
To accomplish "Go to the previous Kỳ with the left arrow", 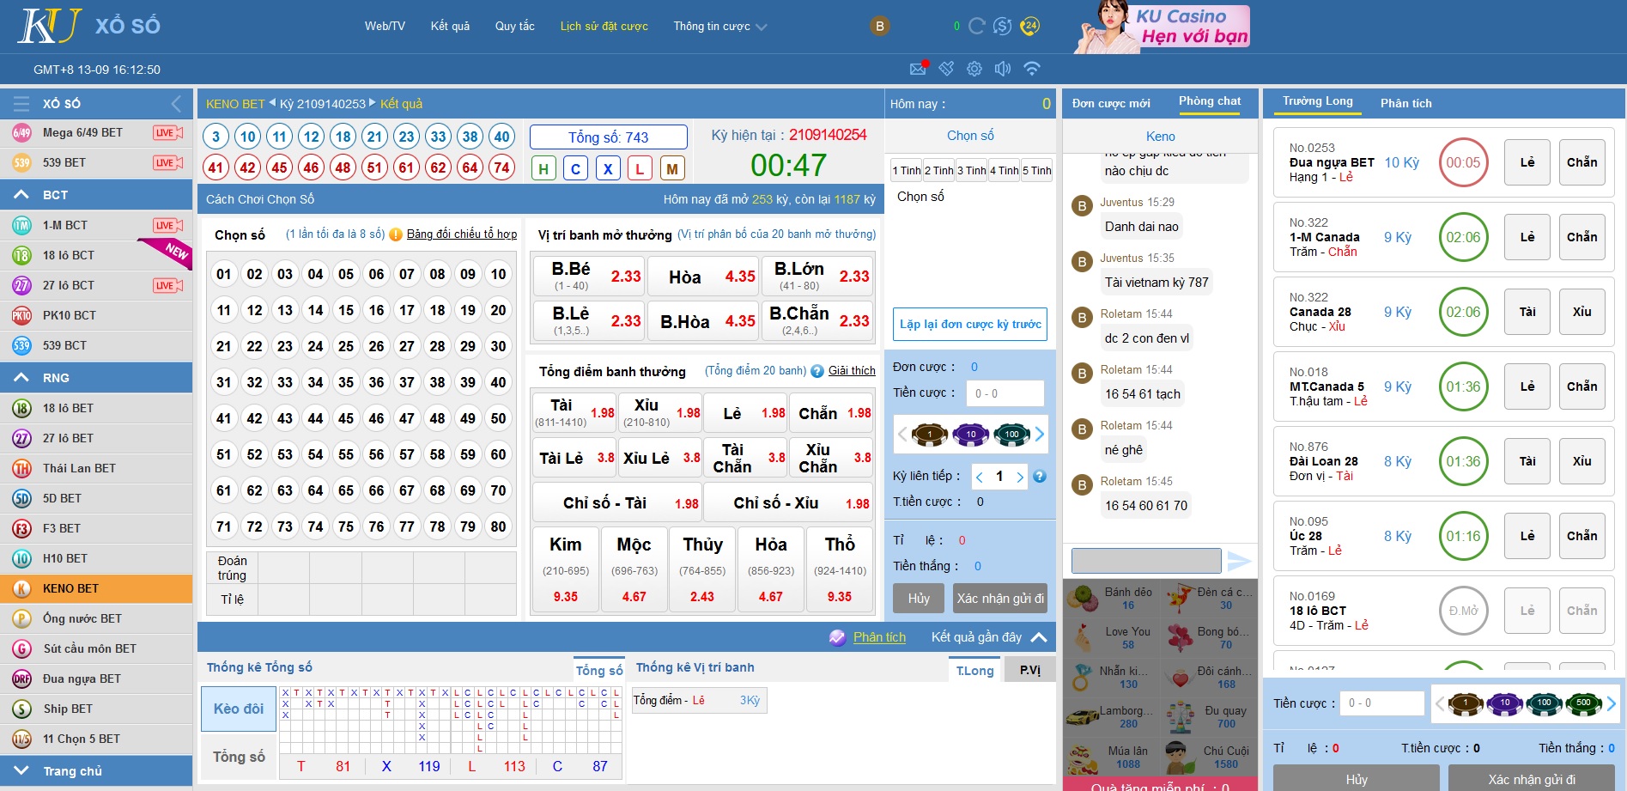I will click(x=272, y=103).
